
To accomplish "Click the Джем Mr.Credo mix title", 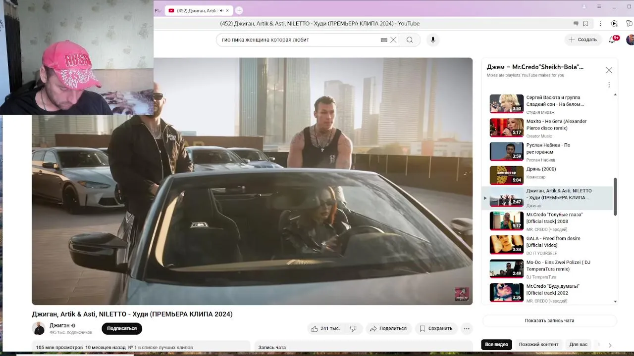I will pyautogui.click(x=535, y=67).
